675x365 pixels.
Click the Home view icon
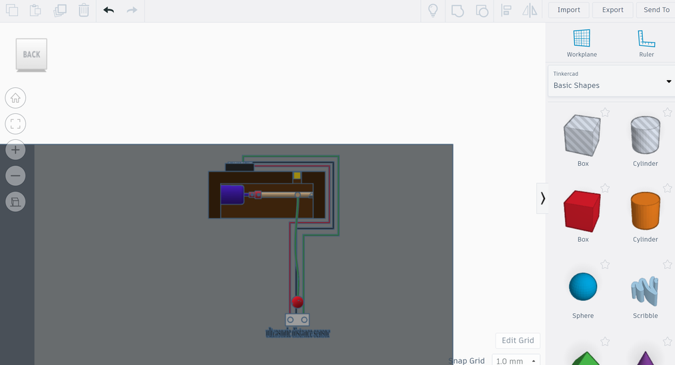click(x=15, y=98)
